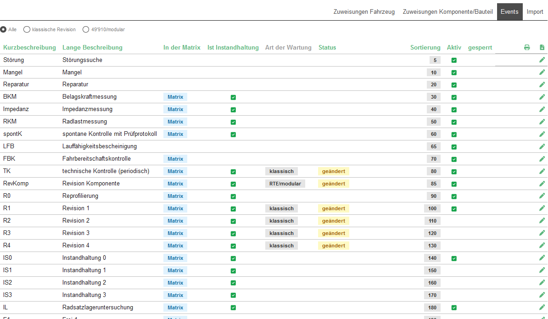Image resolution: width=548 pixels, height=319 pixels.
Task: Edit the RevKomp entry via pencil icon
Action: click(x=542, y=184)
